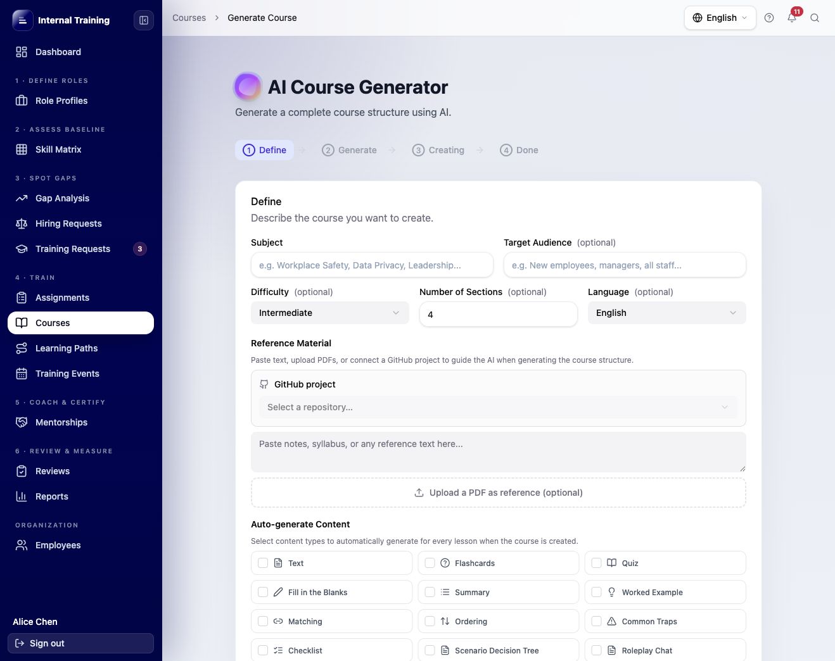
Task: Check the Common Traps checkbox
Action: tap(596, 621)
